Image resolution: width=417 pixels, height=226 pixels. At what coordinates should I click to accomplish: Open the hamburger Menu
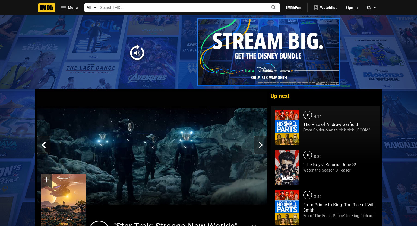tap(69, 8)
